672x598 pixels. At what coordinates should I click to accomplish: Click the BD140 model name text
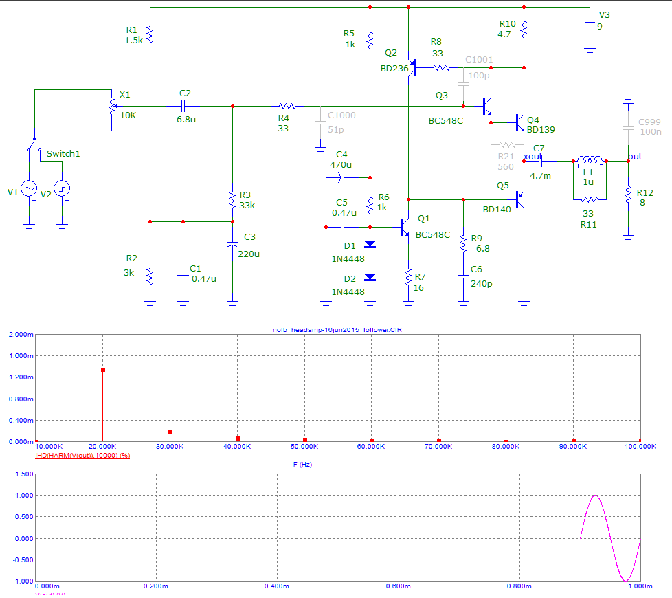coord(497,209)
